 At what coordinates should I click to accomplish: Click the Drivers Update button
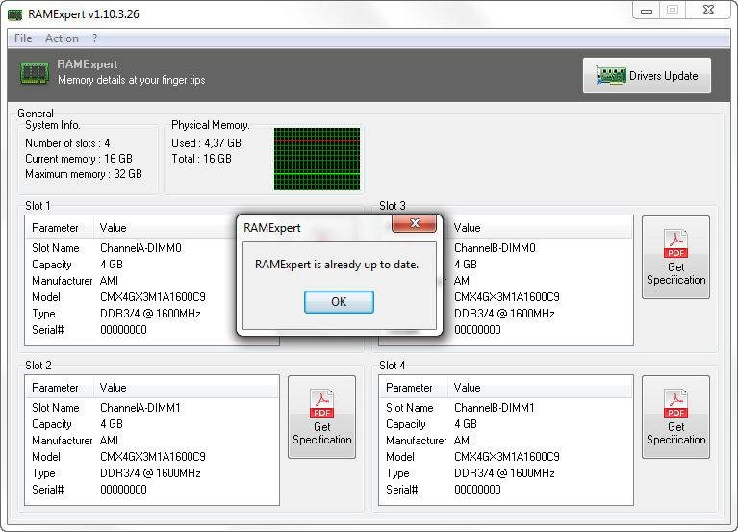click(647, 75)
